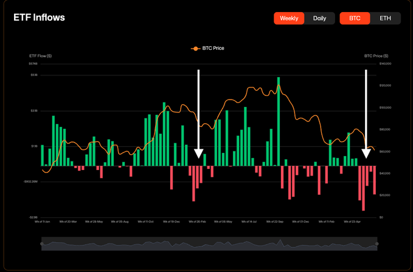413x272 pixels.
Task: Click the 'BTC Price ($)' axis title
Action: coord(376,56)
